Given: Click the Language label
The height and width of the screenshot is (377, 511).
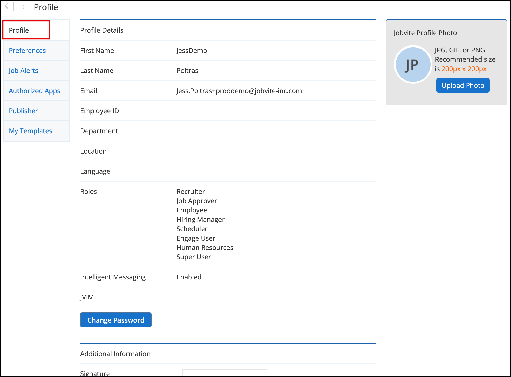Looking at the screenshot, I should point(95,171).
